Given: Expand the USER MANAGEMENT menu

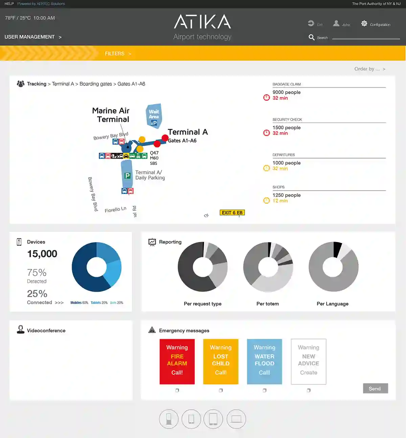Looking at the screenshot, I should (33, 37).
